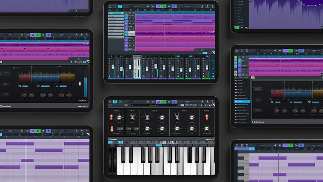Click the MAIN octave knob on the synth
323x182 pixels.
(x=132, y=117)
